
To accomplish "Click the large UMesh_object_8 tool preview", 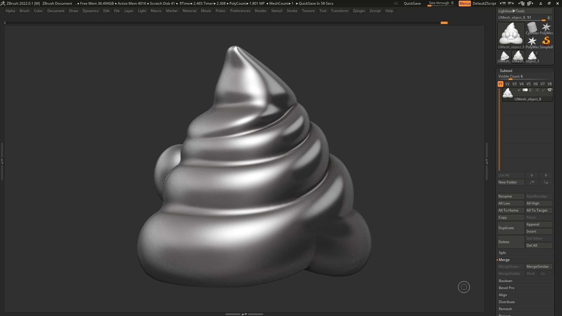I will pos(511,36).
